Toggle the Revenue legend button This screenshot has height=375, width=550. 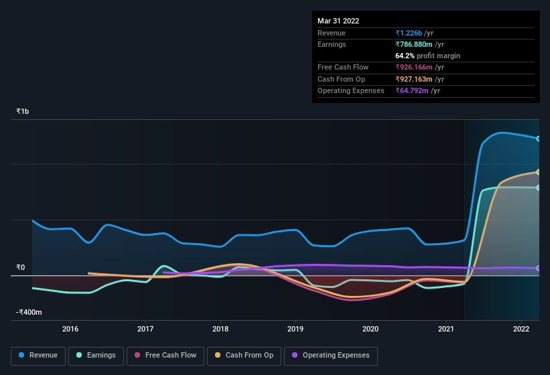pos(38,356)
